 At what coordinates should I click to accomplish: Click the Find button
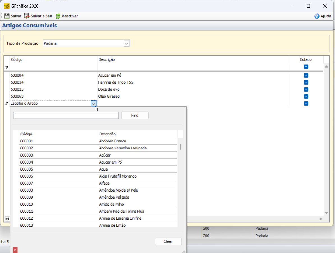coord(135,115)
